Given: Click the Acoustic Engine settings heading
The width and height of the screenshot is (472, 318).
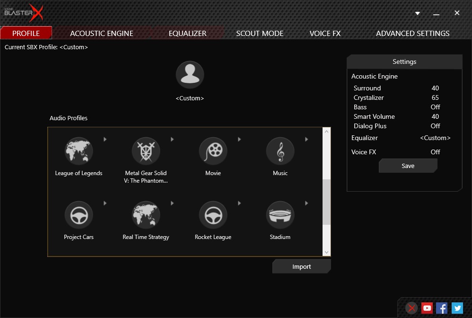Looking at the screenshot, I should coord(375,77).
